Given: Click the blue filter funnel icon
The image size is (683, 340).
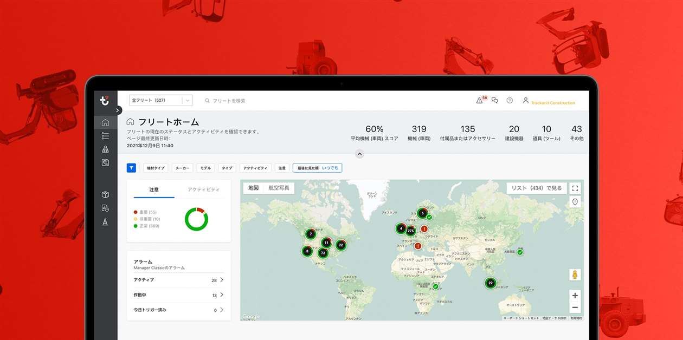Looking at the screenshot, I should [x=131, y=168].
